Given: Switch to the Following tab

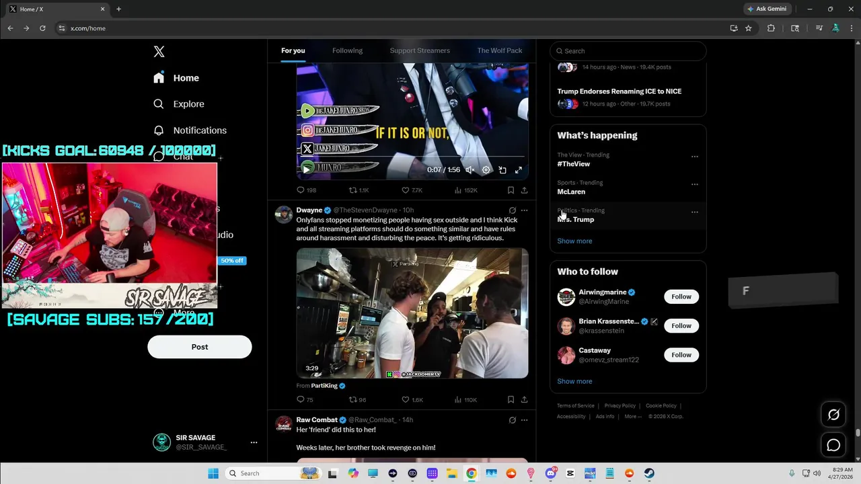Looking at the screenshot, I should point(347,50).
